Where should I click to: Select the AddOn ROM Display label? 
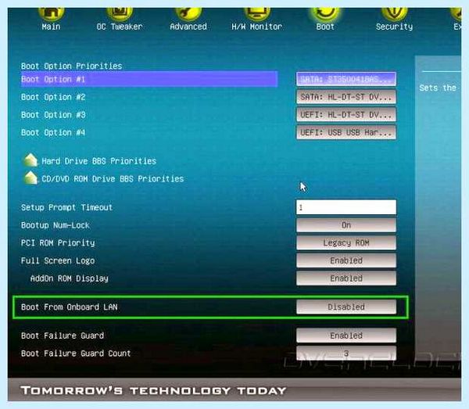pos(69,278)
